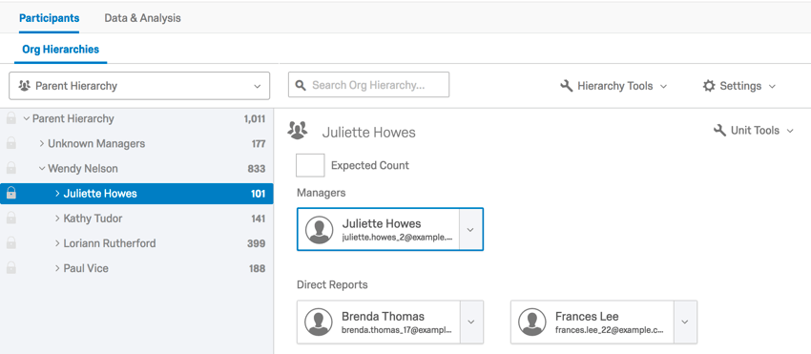Open dropdown arrow on Frances Lee card
This screenshot has width=811, height=354.
point(685,322)
